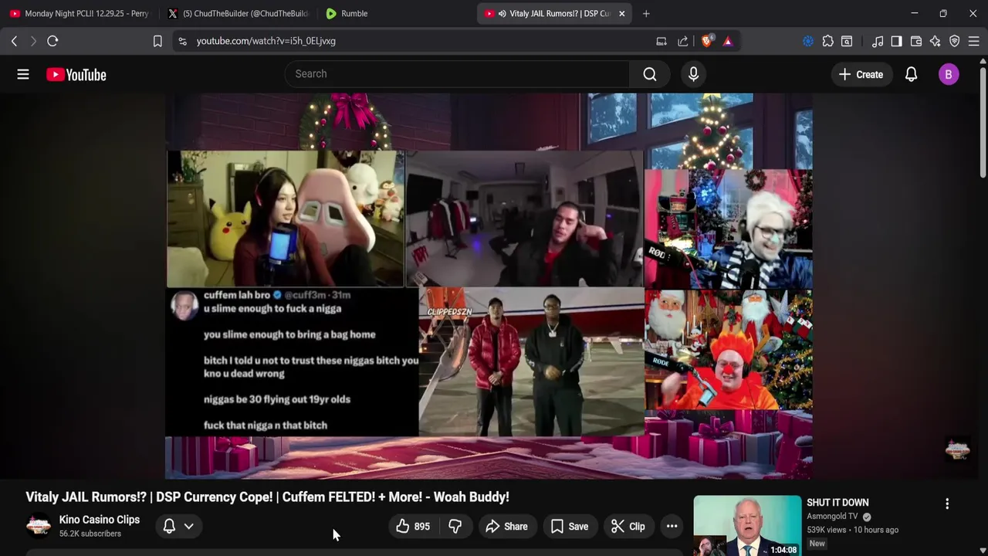Viewport: 988px width, 556px height.
Task: Click the video player area
Action: point(489,286)
